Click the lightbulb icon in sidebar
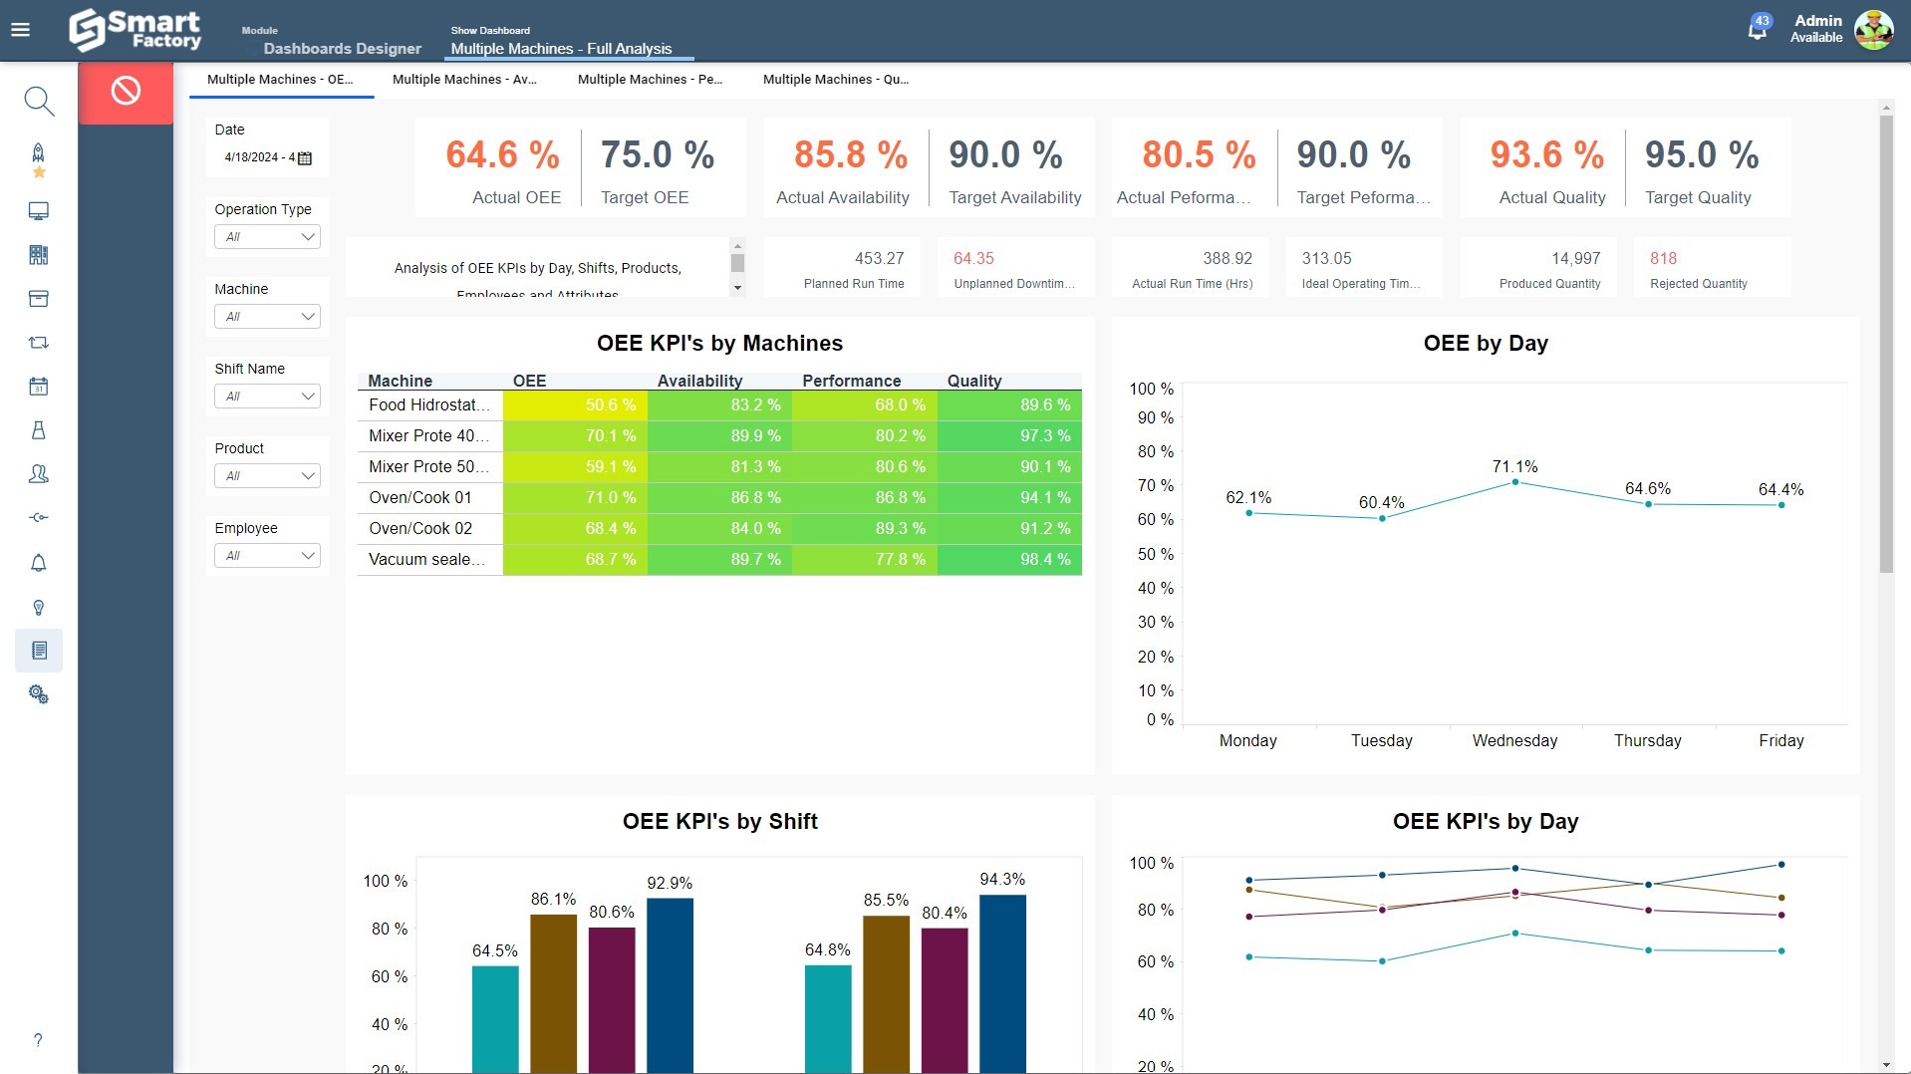Viewport: 1911px width, 1074px height. [x=38, y=608]
